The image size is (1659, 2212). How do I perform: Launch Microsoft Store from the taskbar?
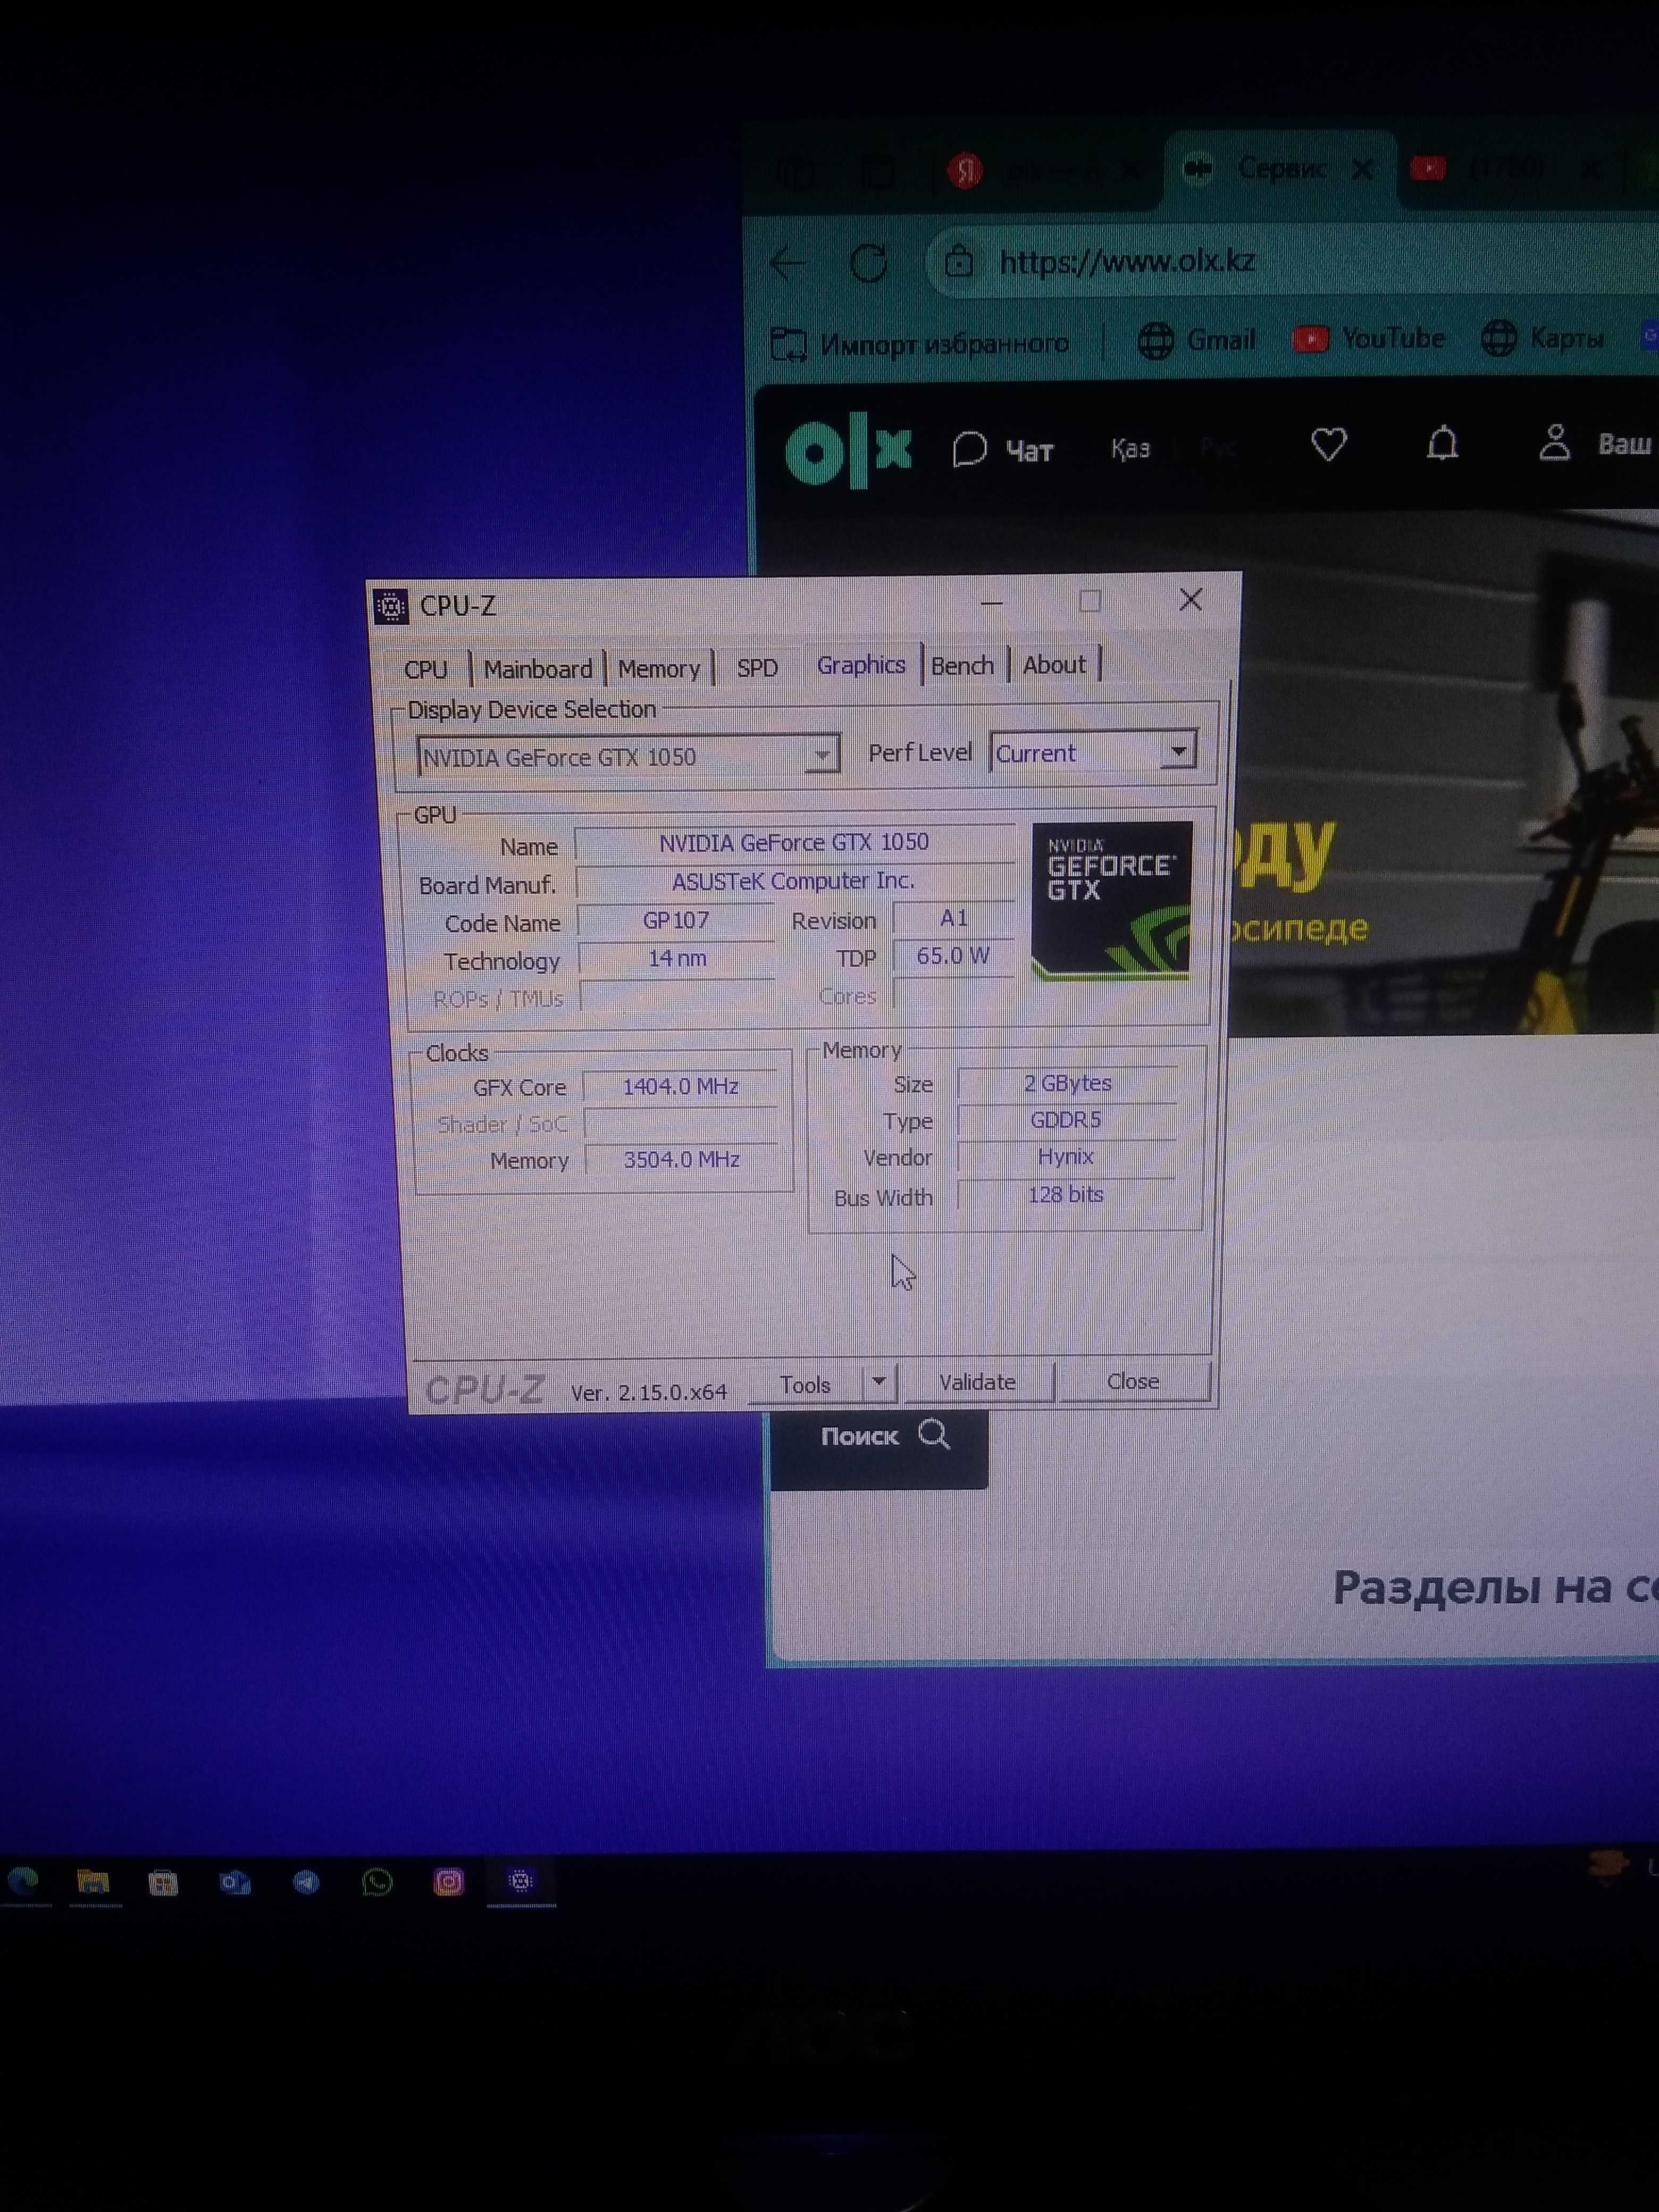[163, 1883]
